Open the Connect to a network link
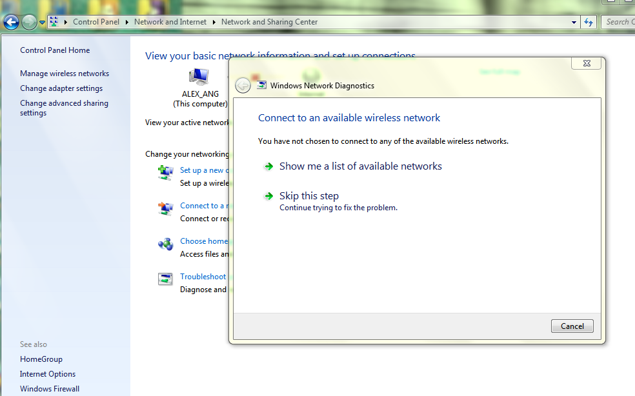This screenshot has width=635, height=396. click(x=204, y=206)
